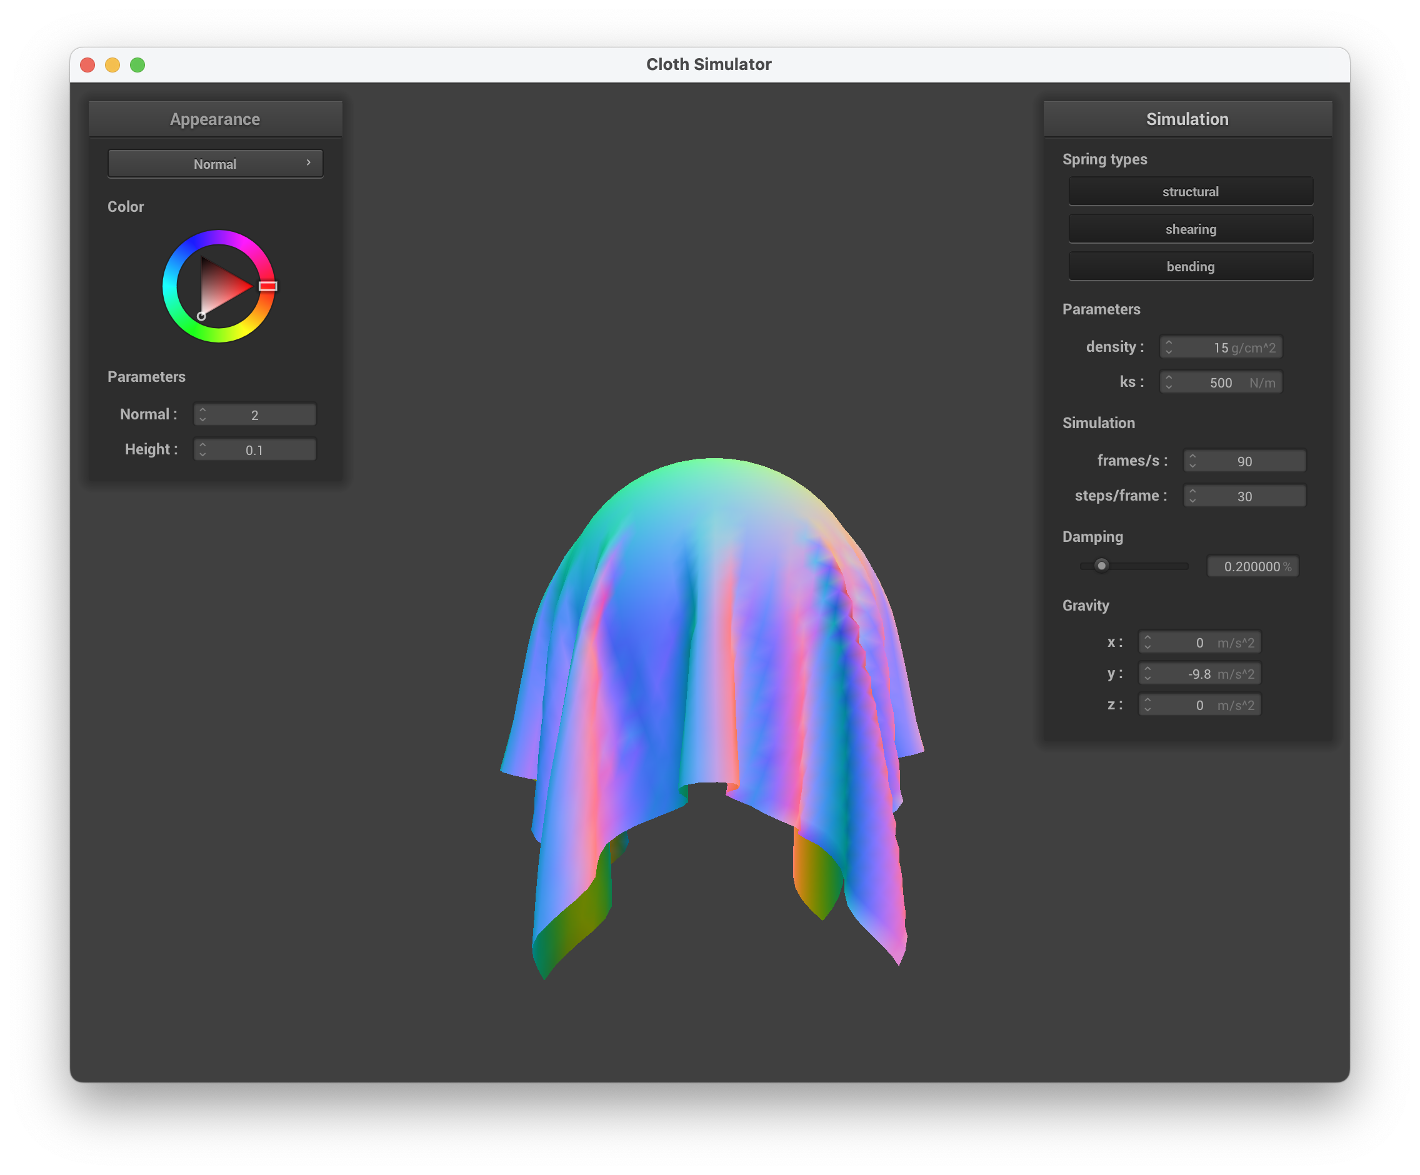Image resolution: width=1420 pixels, height=1175 pixels.
Task: Increase the gravity x stepper
Action: [1149, 638]
